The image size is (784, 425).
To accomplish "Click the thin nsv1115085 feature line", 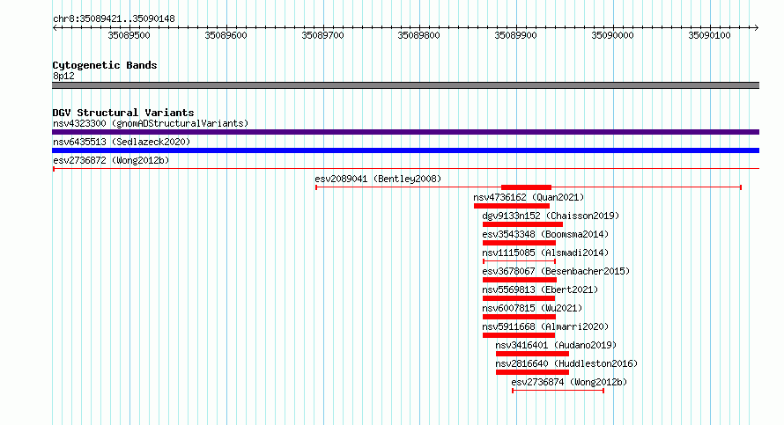I will pyautogui.click(x=519, y=261).
